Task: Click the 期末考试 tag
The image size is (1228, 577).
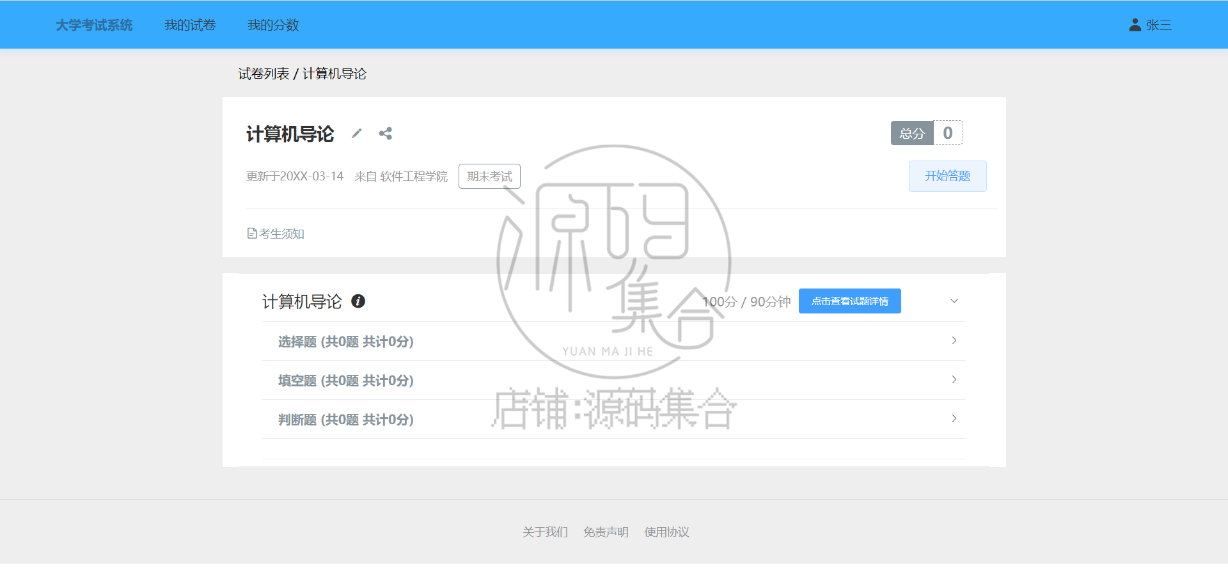Action: click(489, 176)
